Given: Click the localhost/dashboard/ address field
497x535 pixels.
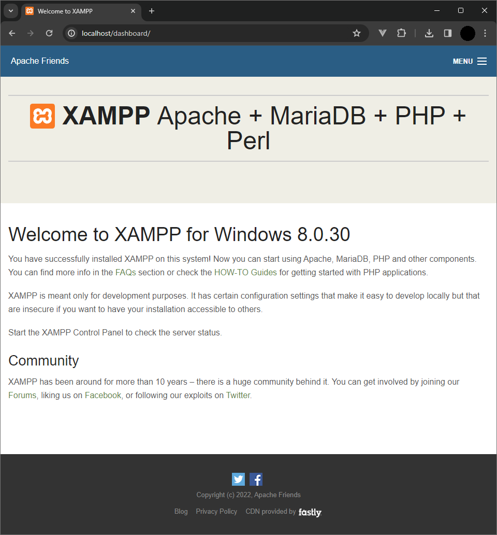Looking at the screenshot, I should (x=215, y=33).
